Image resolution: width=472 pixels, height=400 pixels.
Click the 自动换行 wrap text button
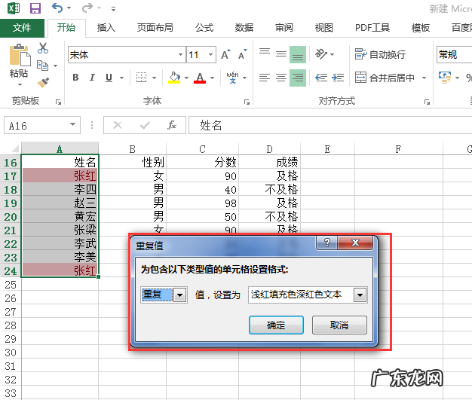tap(380, 54)
